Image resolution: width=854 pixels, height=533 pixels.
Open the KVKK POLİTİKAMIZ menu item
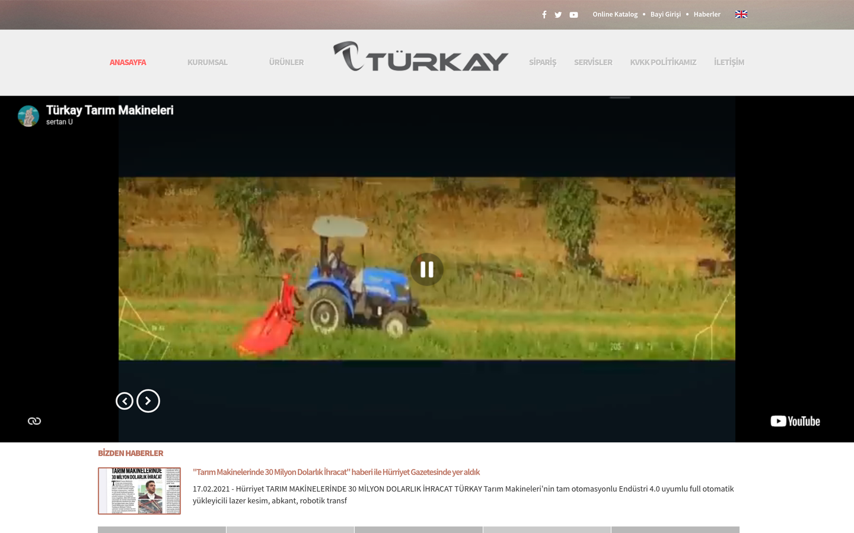663,62
